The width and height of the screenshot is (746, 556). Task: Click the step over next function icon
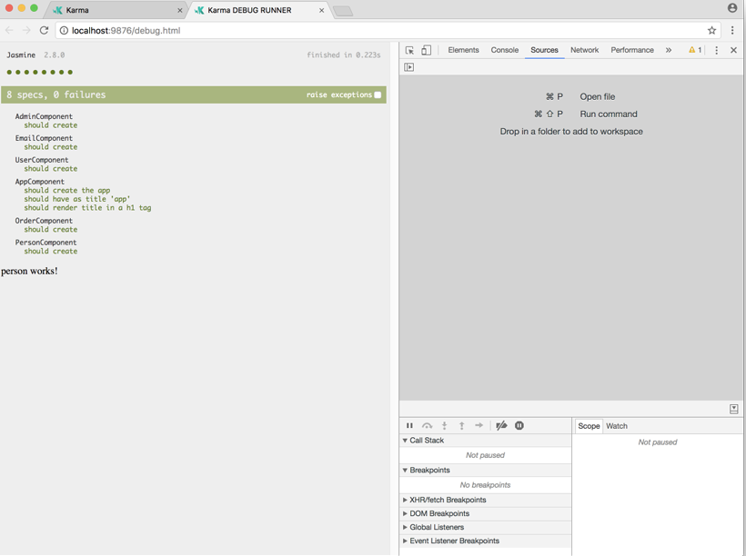click(428, 425)
